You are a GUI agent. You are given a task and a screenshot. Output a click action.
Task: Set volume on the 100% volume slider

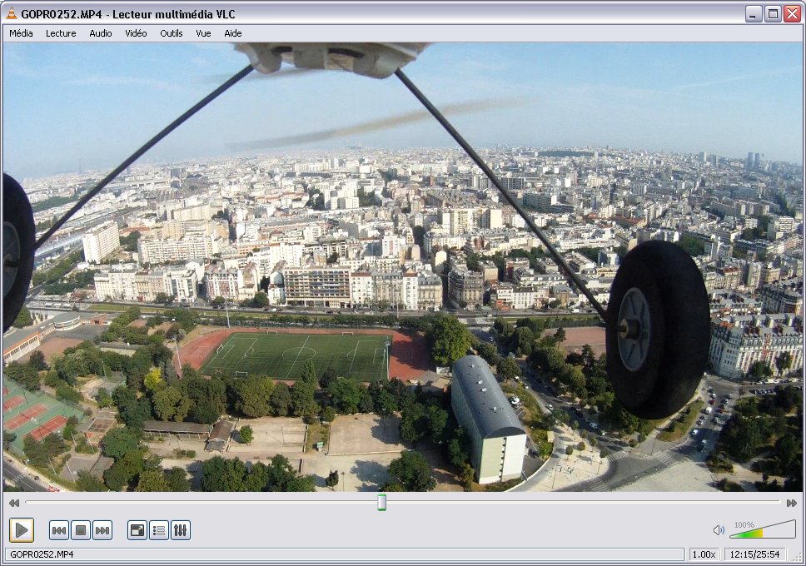coord(763,529)
